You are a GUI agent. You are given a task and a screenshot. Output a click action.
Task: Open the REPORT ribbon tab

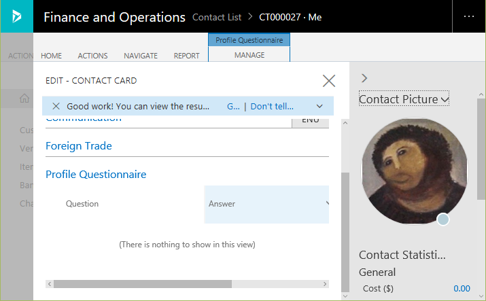pos(187,56)
